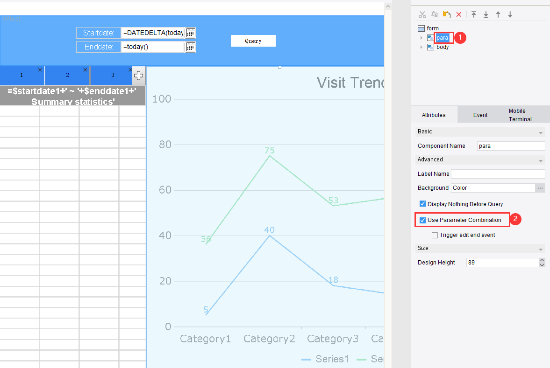550x368 pixels.
Task: Click the Paste clipboard icon
Action: point(447,14)
